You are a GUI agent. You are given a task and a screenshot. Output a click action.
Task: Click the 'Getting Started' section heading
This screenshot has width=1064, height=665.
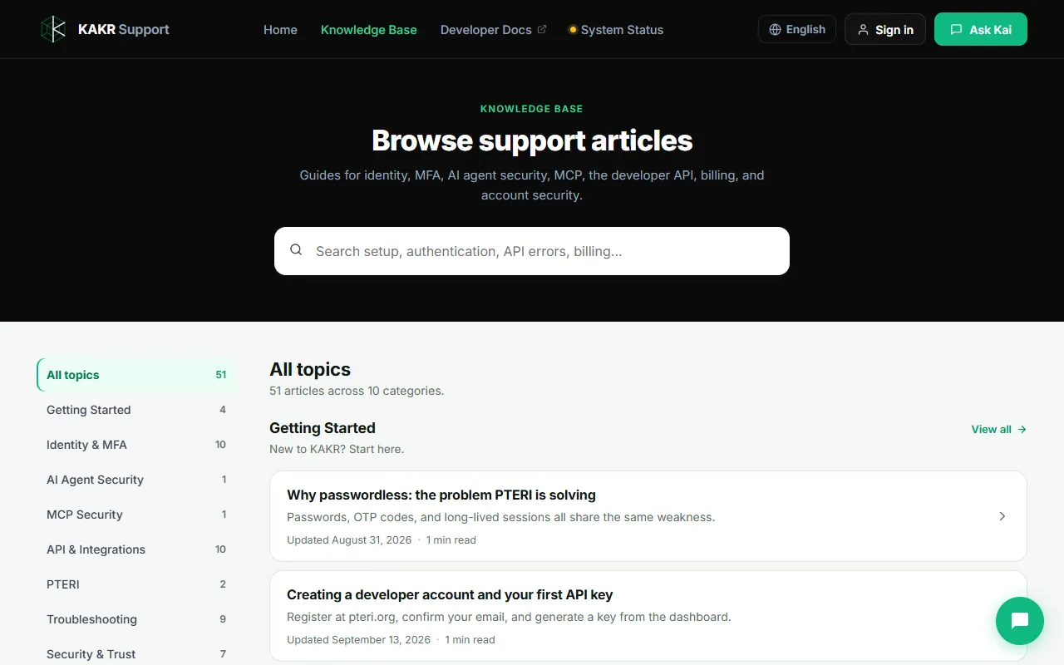323,428
